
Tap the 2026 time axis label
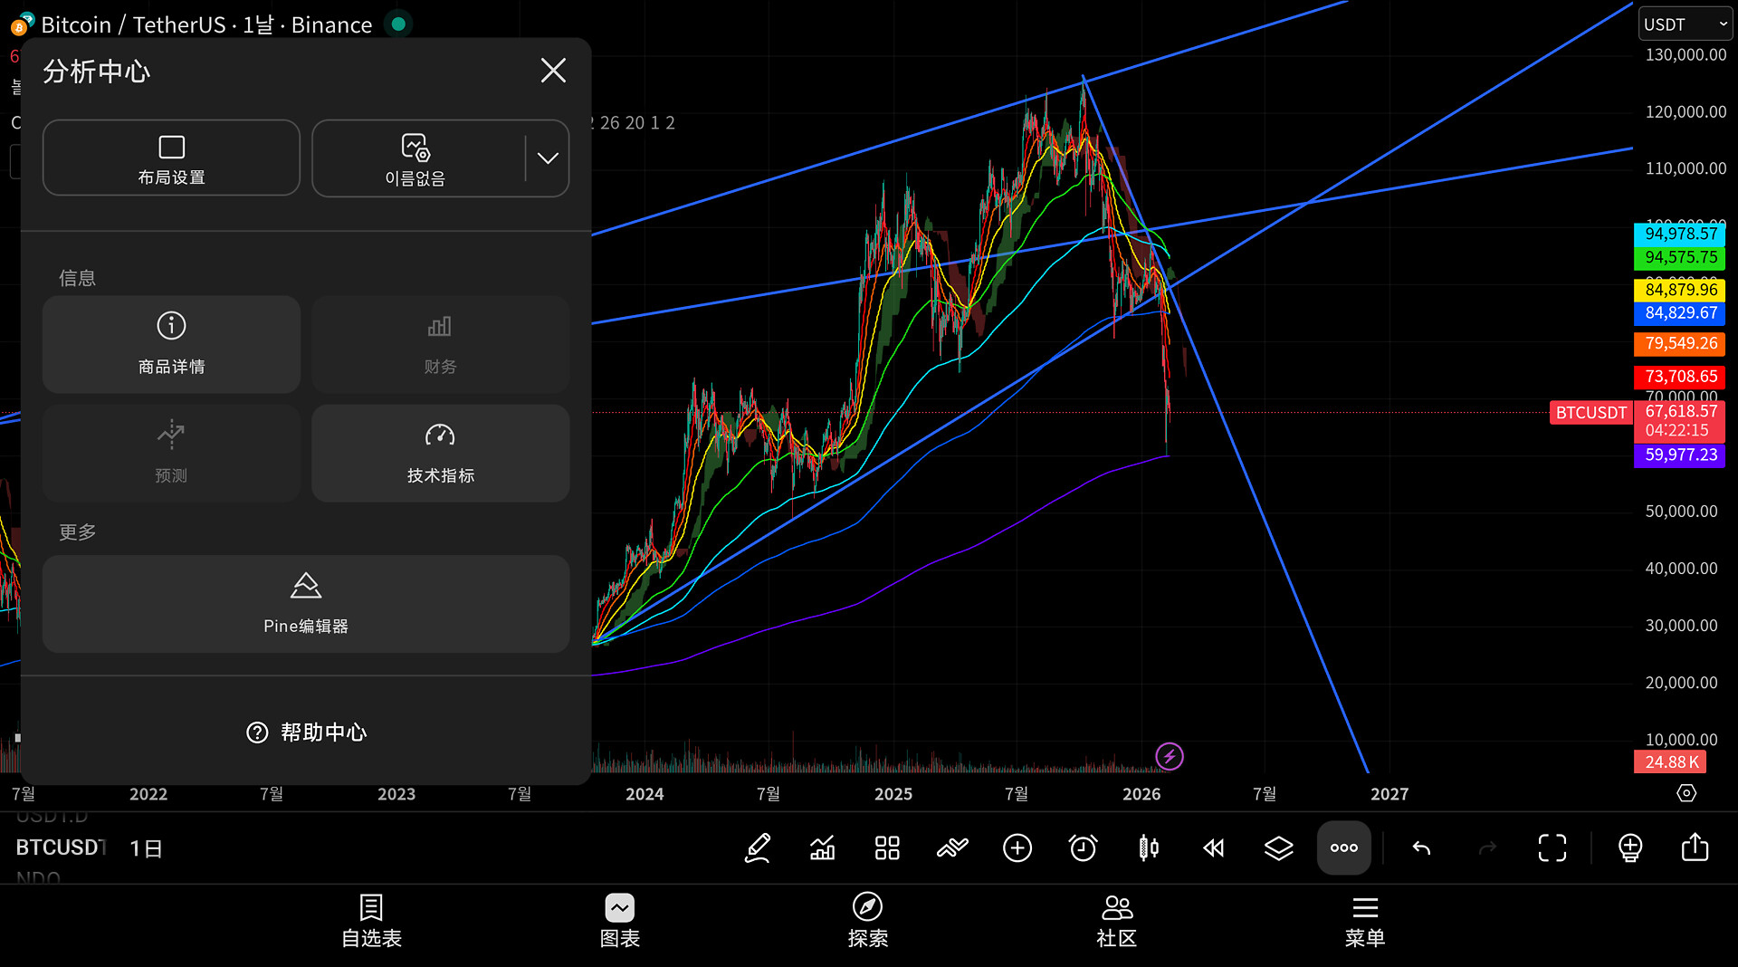pyautogui.click(x=1141, y=794)
